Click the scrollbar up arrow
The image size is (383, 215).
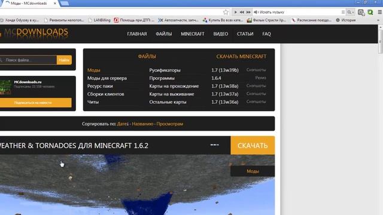click(x=381, y=27)
